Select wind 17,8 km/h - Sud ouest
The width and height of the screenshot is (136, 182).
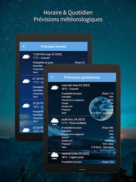pyautogui.click(x=102, y=147)
